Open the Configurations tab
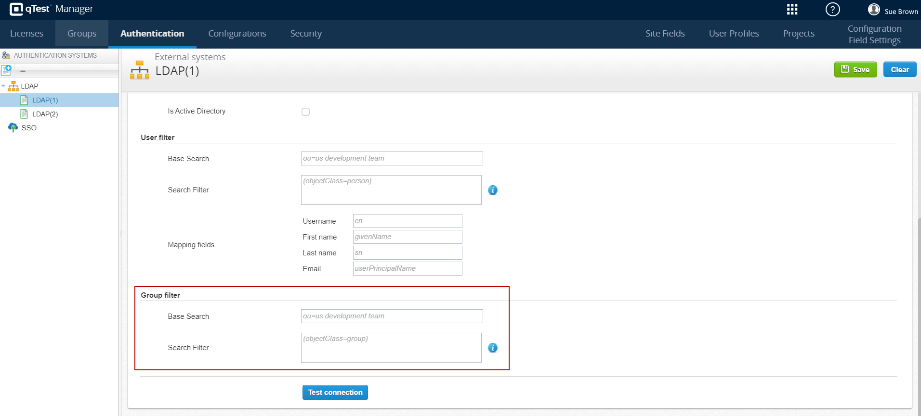 pos(237,34)
